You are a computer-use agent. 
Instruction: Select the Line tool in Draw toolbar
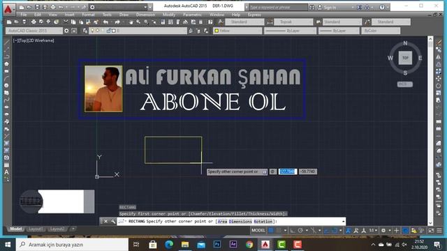[6, 43]
